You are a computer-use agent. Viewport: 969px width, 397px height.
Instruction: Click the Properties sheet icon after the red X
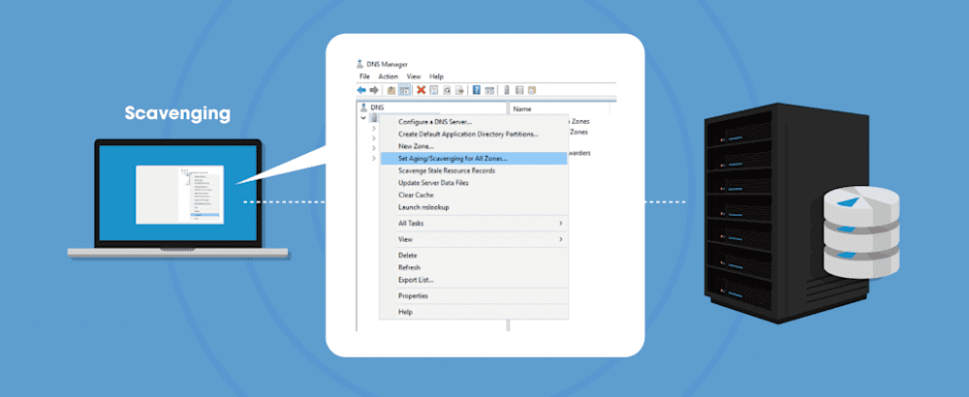[x=434, y=90]
